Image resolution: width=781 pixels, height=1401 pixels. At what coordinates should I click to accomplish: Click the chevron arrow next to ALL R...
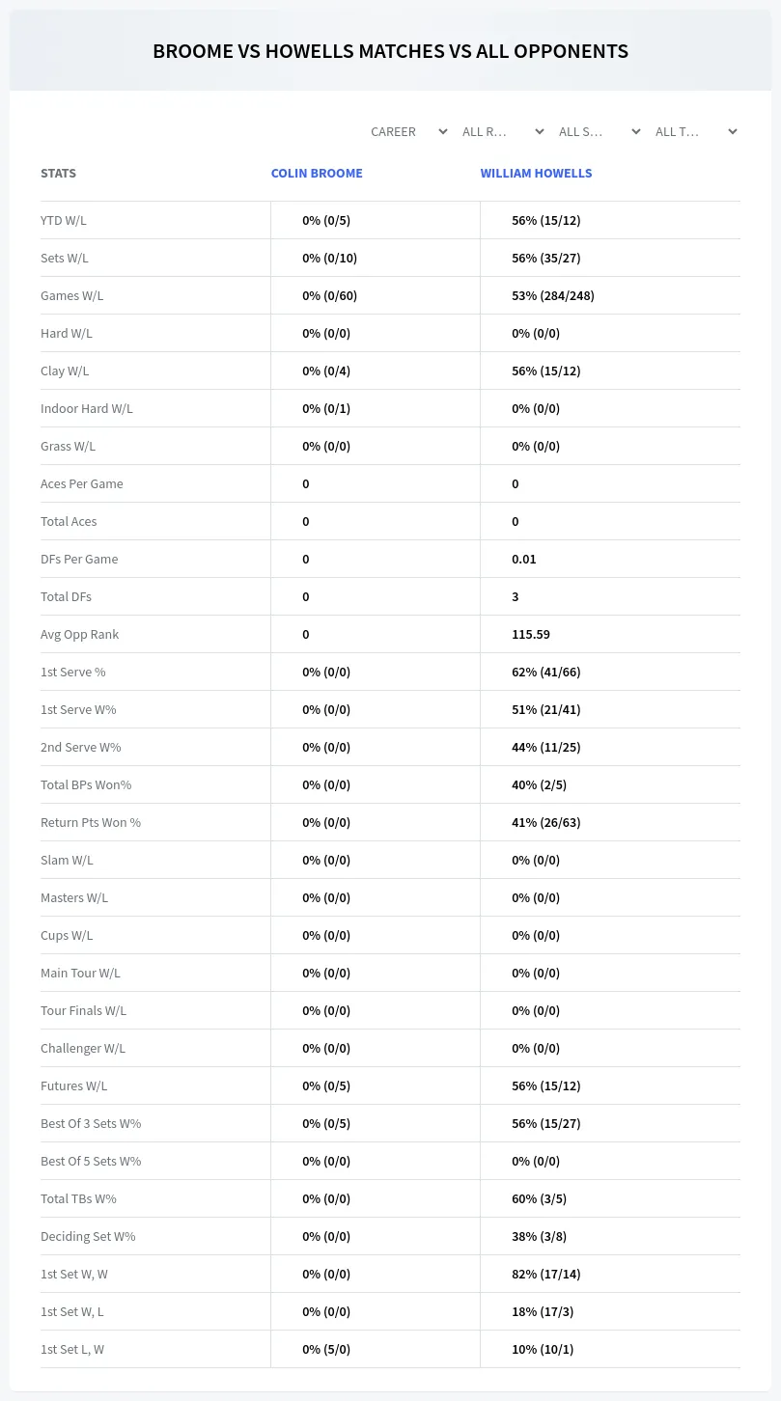point(540,131)
